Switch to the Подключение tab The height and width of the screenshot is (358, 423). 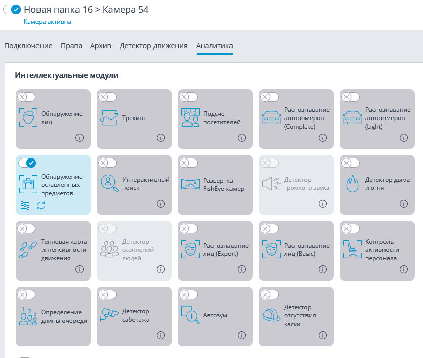point(28,46)
